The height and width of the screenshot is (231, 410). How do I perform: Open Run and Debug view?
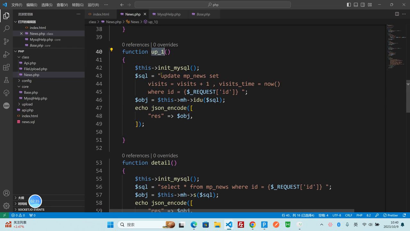coord(6,54)
